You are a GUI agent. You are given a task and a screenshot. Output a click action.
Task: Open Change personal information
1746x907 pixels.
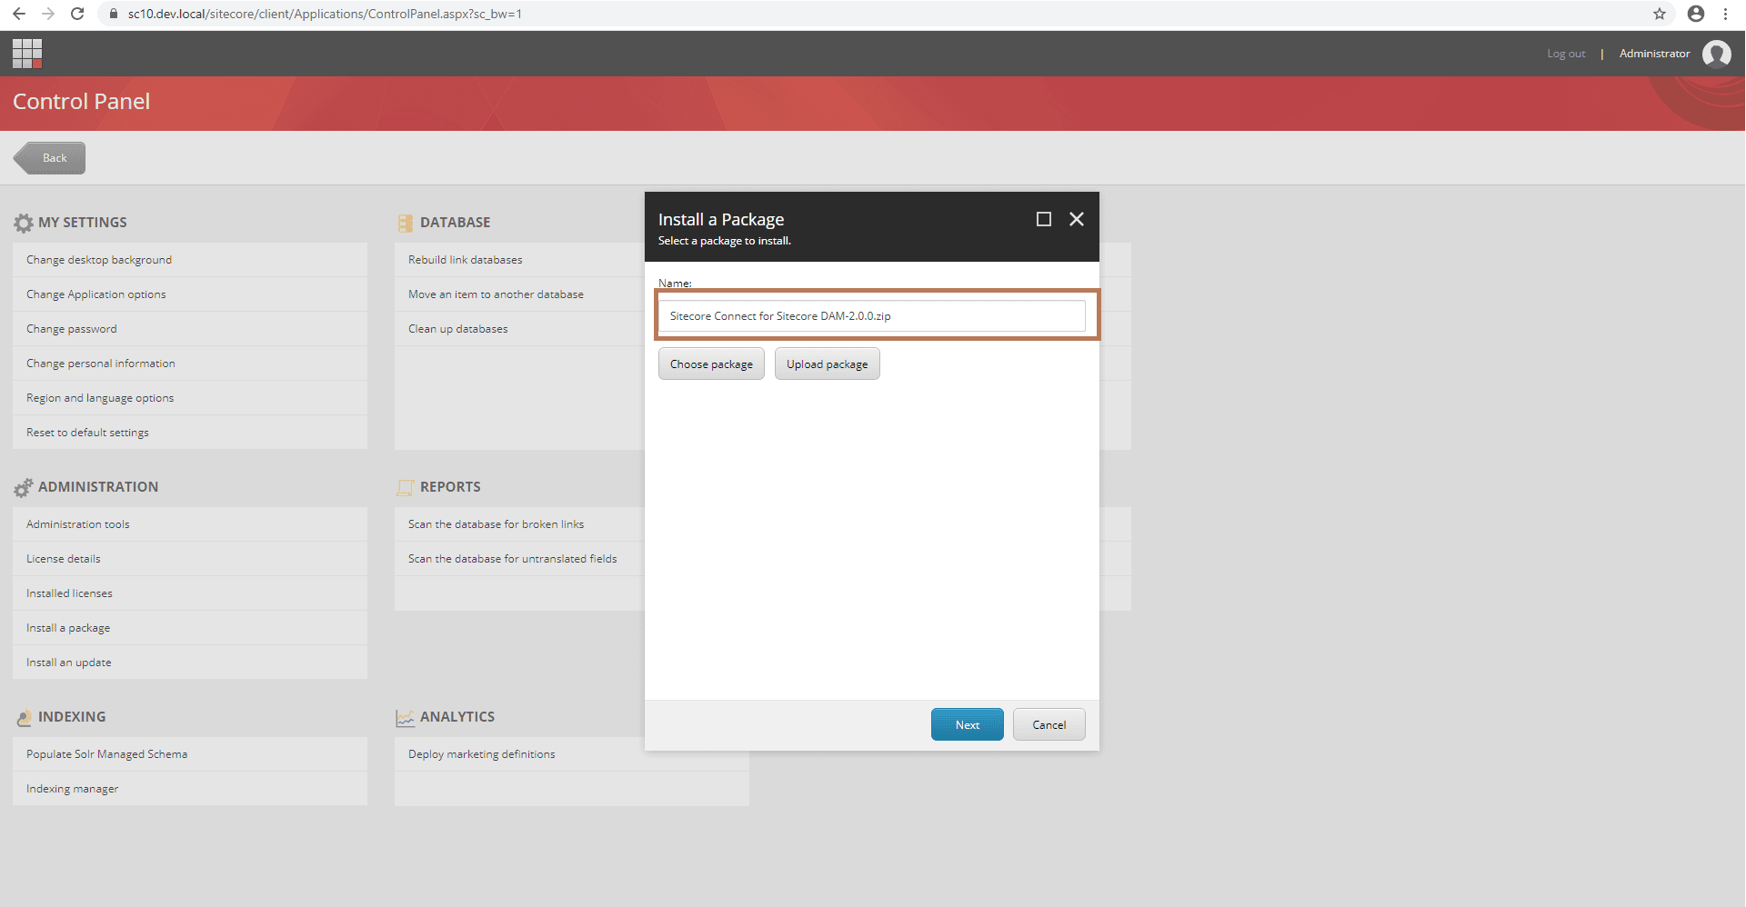coord(190,364)
